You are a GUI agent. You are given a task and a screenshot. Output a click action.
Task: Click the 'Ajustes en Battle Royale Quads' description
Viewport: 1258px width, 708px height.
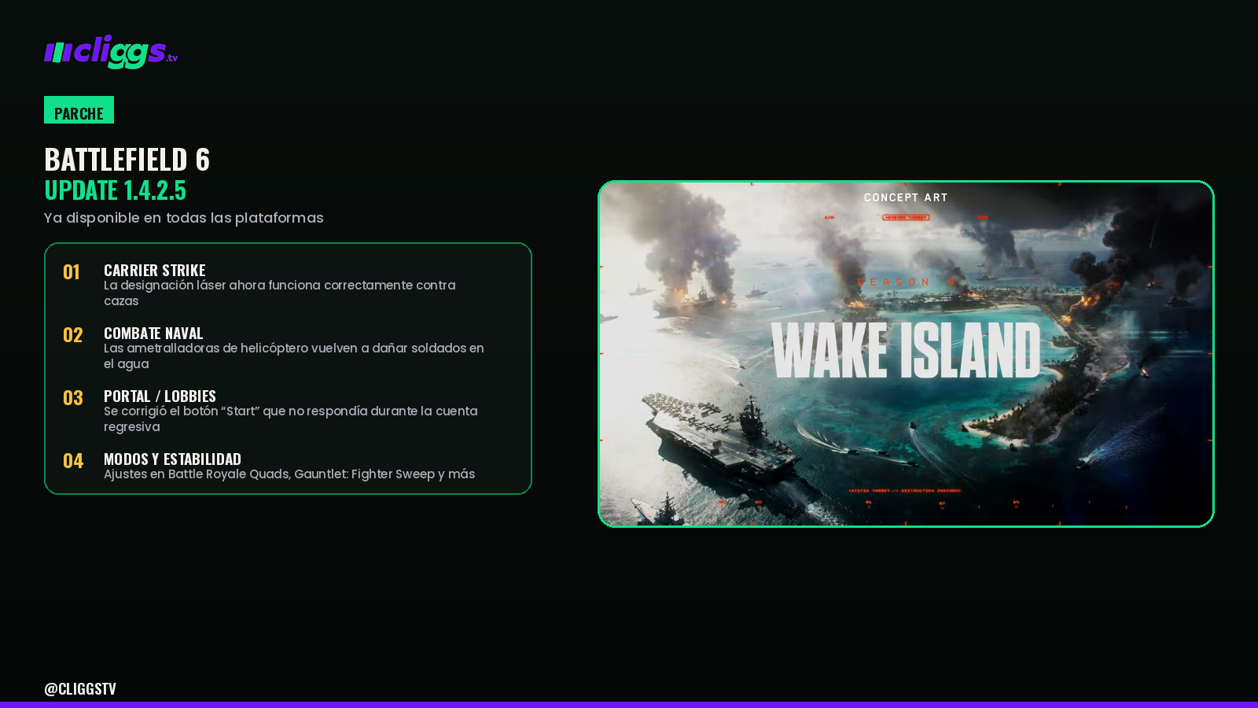[289, 474]
